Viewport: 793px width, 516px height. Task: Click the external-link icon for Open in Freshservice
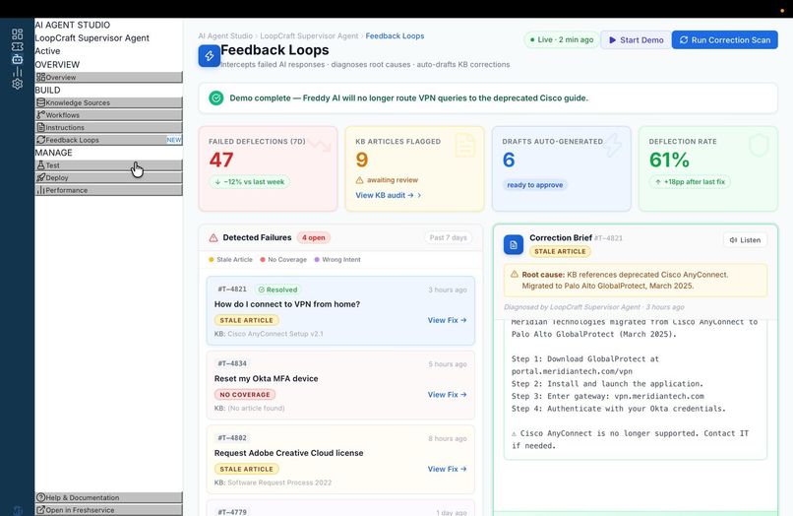[x=41, y=510]
